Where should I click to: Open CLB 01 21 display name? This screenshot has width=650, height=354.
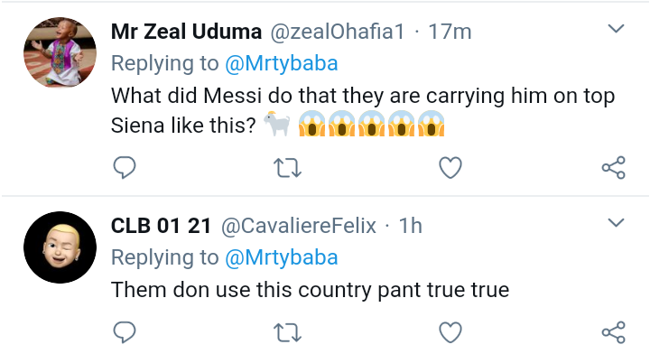click(x=161, y=226)
